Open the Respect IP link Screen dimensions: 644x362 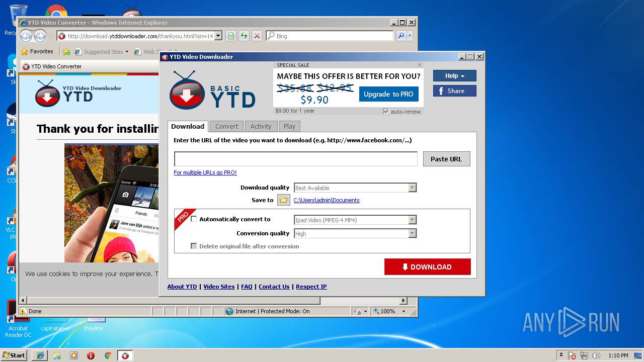coord(311,287)
